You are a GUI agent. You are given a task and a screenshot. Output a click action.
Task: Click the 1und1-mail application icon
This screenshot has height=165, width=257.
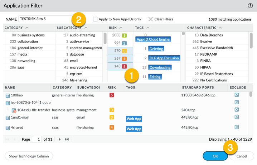[8, 117]
